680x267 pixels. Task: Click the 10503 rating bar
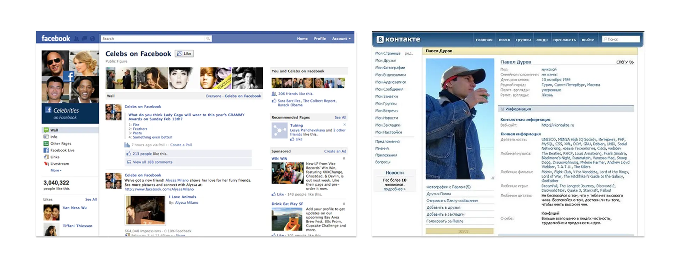click(459, 231)
